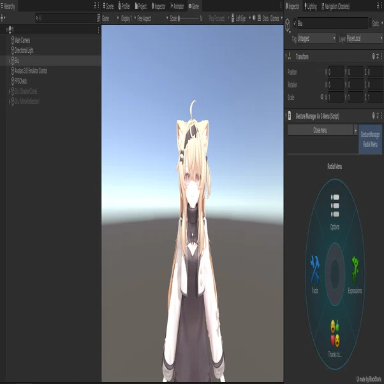Click the GestureManager Radial Menu button
Image resolution: width=384 pixels, height=384 pixels.
(x=370, y=139)
